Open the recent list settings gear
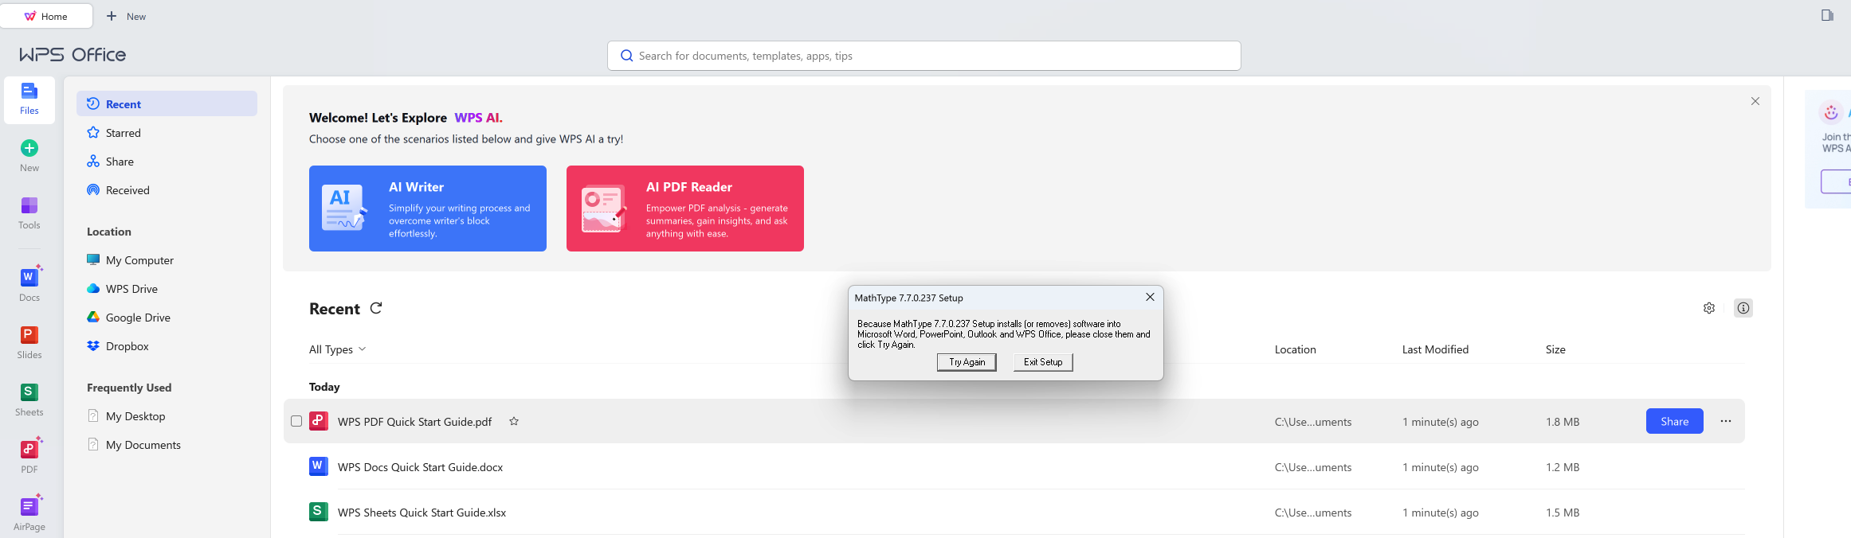Viewport: 1851px width, 538px height. 1709,308
